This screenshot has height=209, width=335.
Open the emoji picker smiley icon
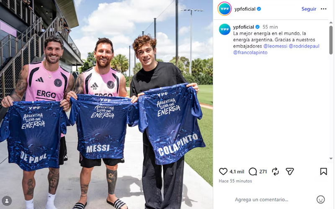pyautogui.click(x=320, y=200)
